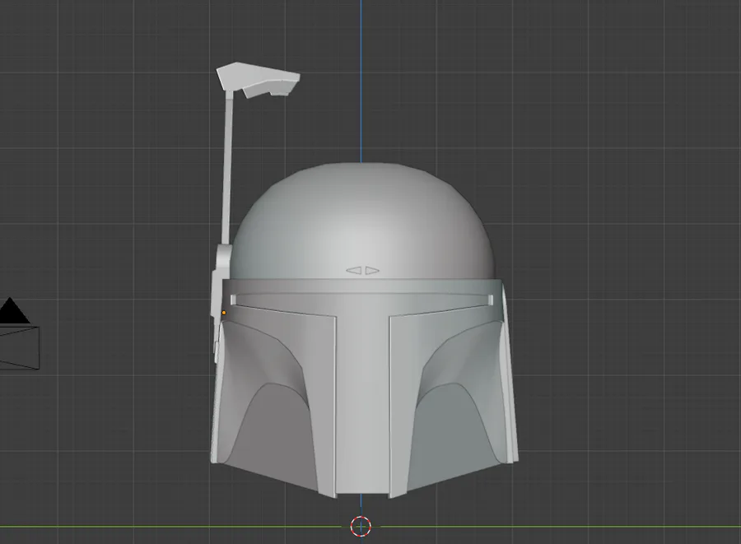Click the horizontal brow band above the visor

(x=361, y=286)
